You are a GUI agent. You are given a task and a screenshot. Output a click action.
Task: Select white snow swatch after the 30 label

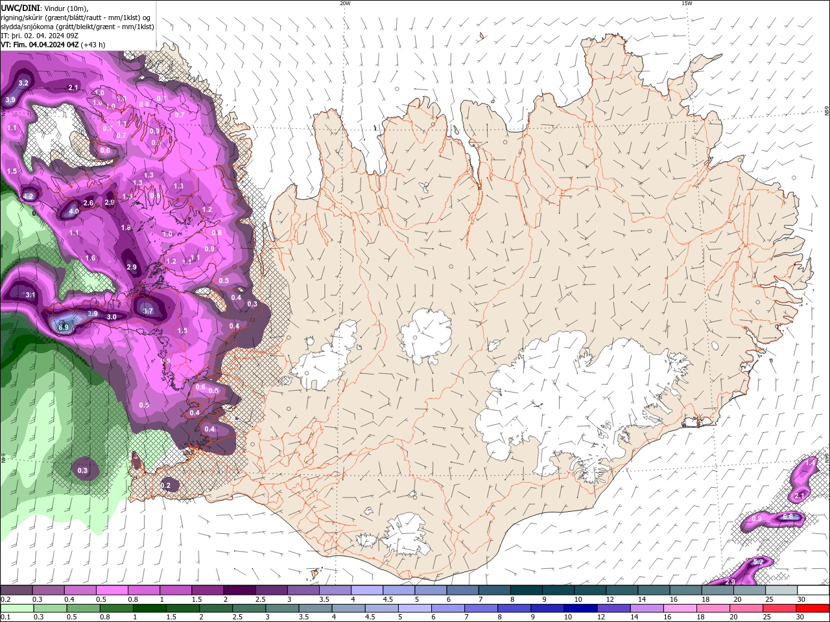[814, 590]
